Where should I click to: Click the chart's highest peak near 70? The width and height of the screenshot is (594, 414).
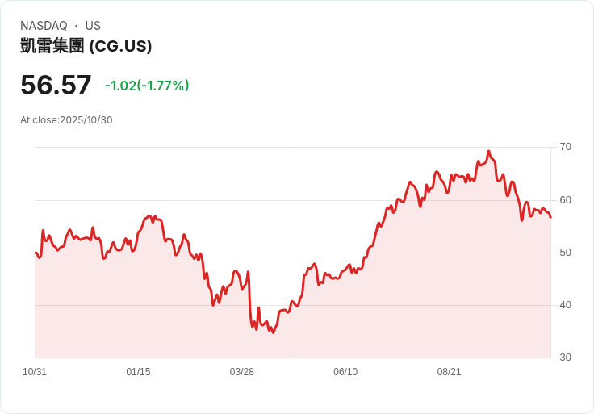[x=489, y=151]
